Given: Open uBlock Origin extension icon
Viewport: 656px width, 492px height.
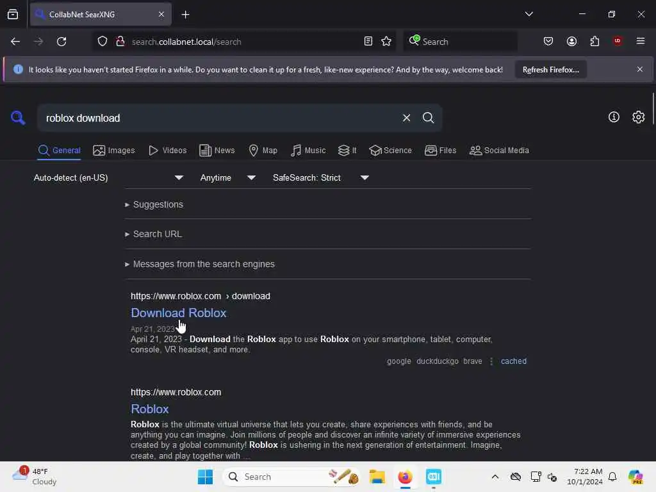Looking at the screenshot, I should point(617,41).
